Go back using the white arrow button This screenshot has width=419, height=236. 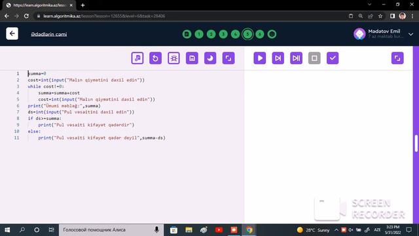(x=12, y=33)
